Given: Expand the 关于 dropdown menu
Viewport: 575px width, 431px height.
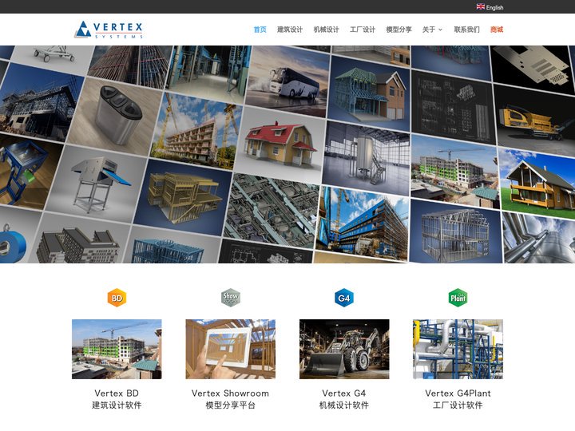Looking at the screenshot, I should point(432,30).
